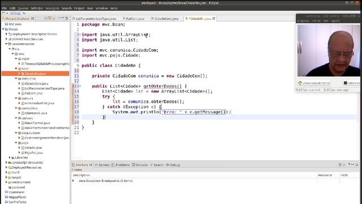Open the Search view tab
The image size is (362, 204).
click(x=157, y=165)
